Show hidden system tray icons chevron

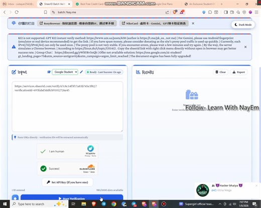coord(220,204)
